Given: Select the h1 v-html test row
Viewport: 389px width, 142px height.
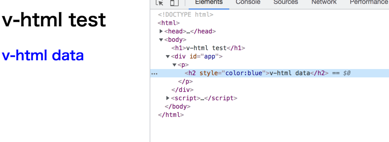Looking at the screenshot, I should click(208, 48).
